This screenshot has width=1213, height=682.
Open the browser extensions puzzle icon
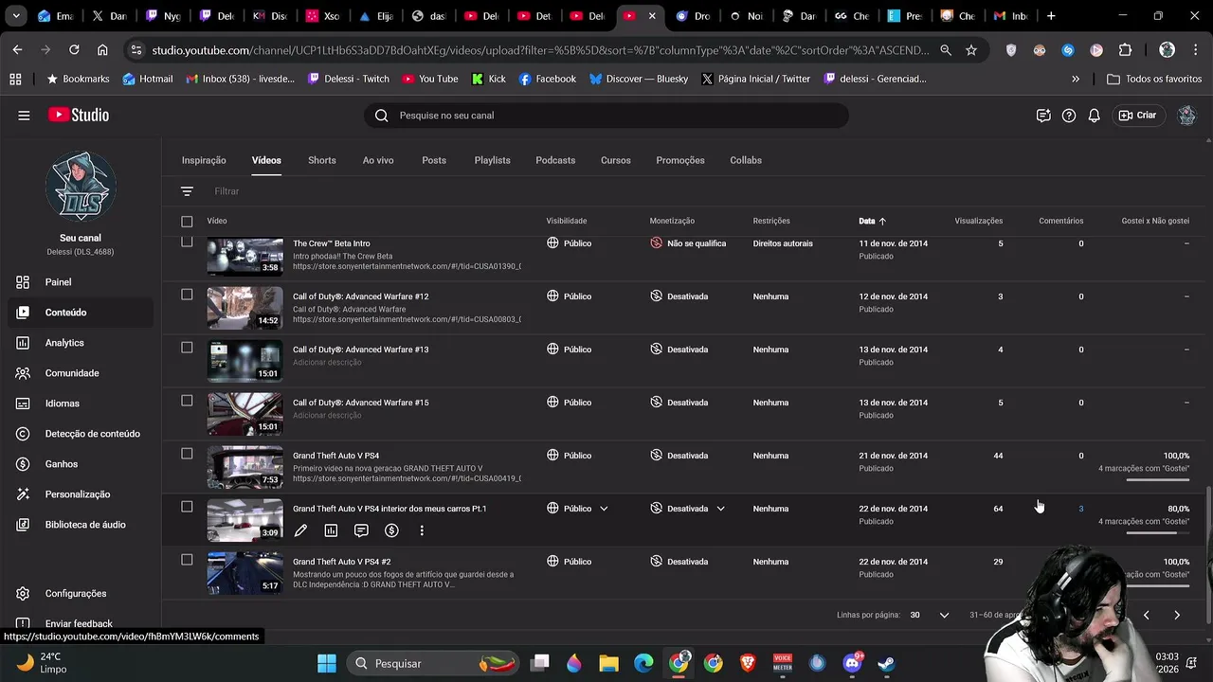1125,50
